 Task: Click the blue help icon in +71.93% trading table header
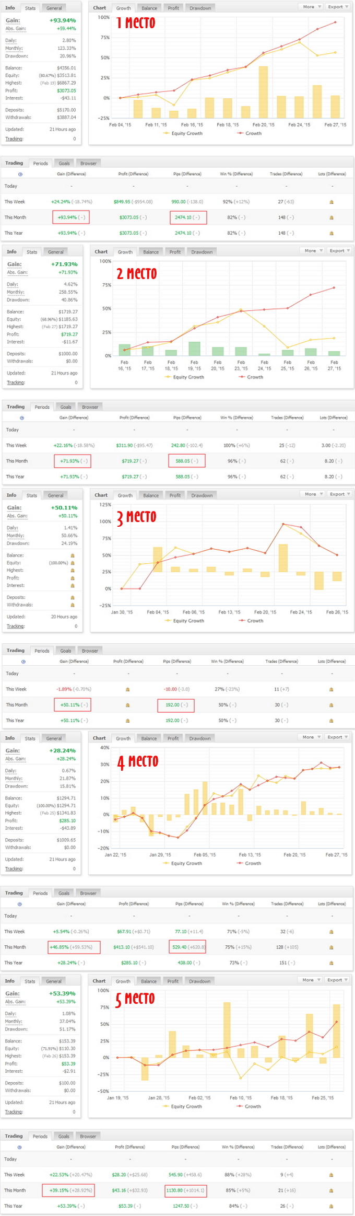[22, 418]
